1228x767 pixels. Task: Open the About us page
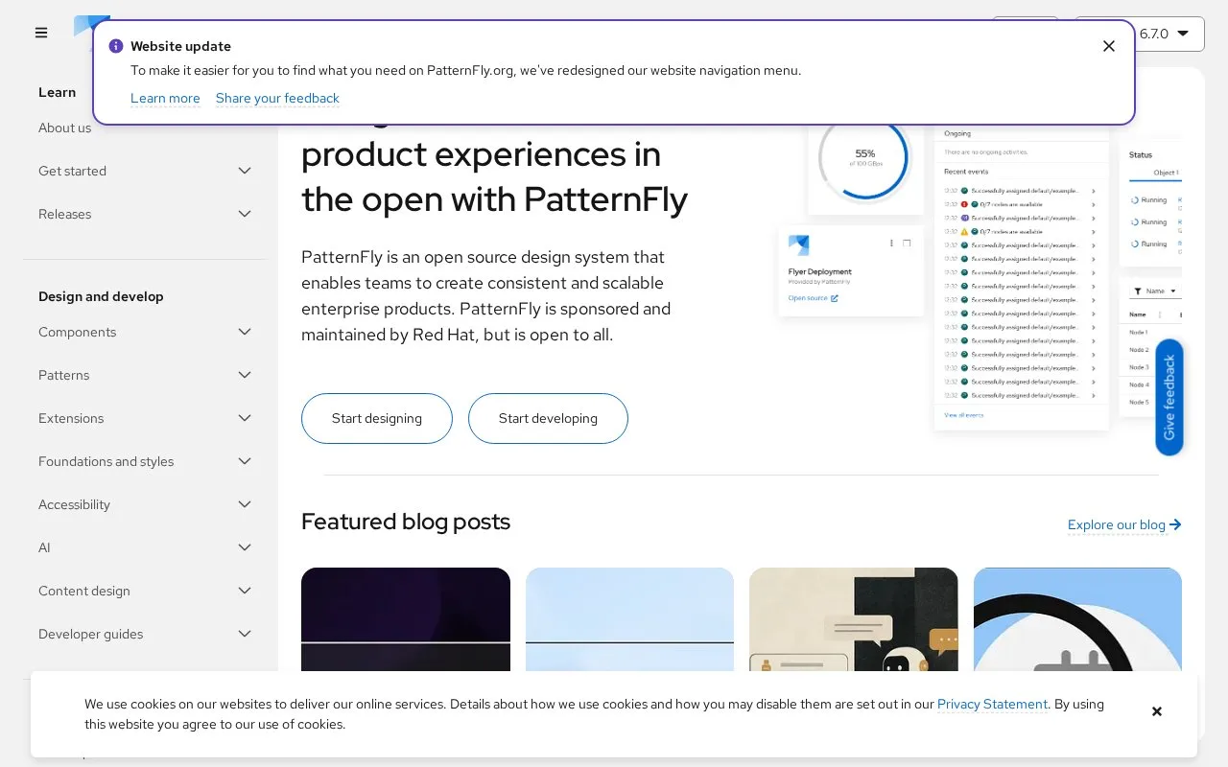64,128
